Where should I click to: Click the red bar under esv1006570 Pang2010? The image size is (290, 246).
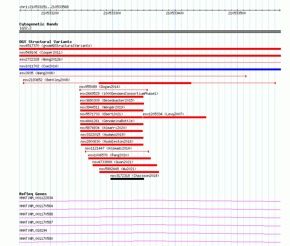tap(120, 158)
